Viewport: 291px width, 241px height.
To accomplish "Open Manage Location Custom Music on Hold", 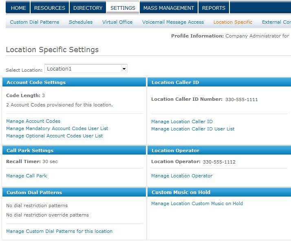I will (197, 203).
